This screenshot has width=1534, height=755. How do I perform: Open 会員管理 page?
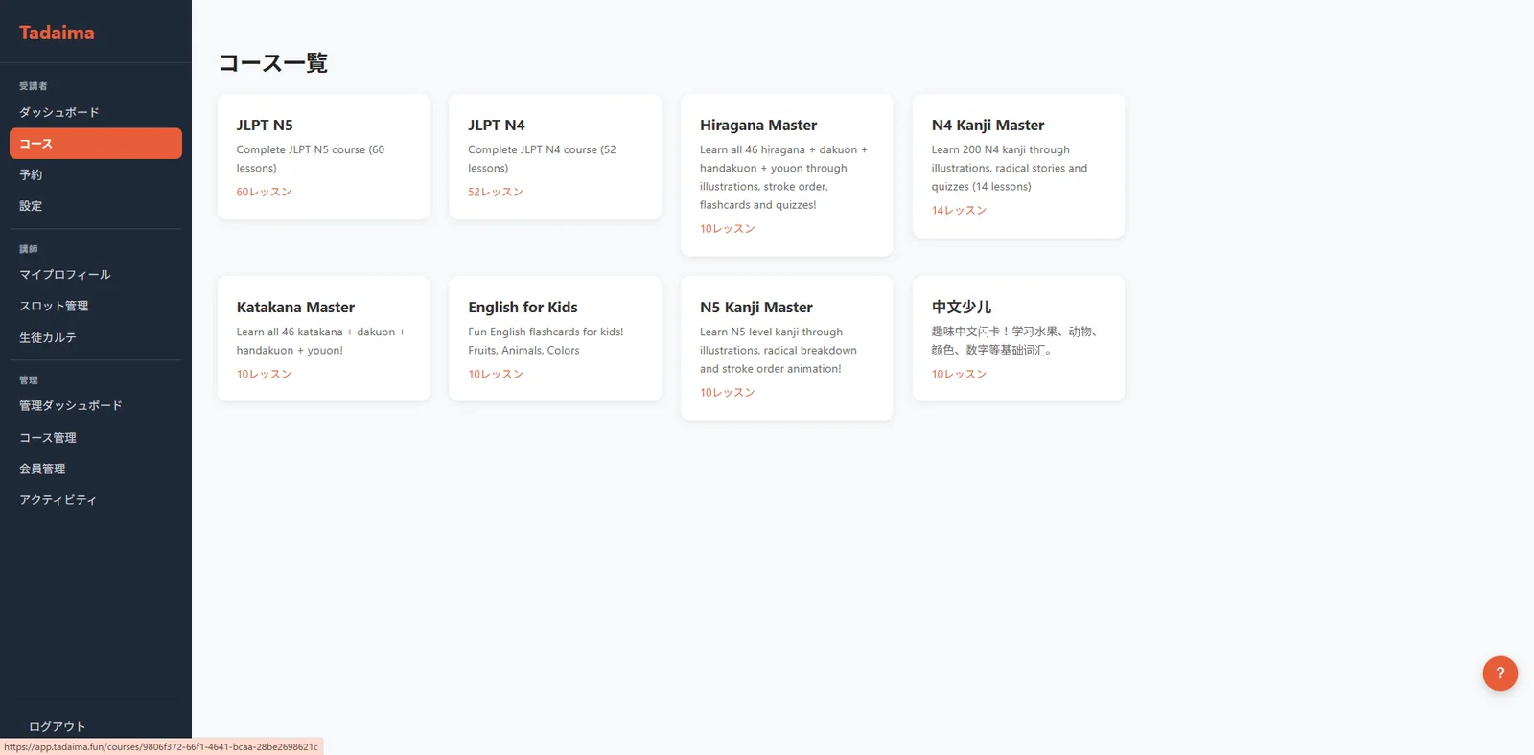pyautogui.click(x=96, y=469)
